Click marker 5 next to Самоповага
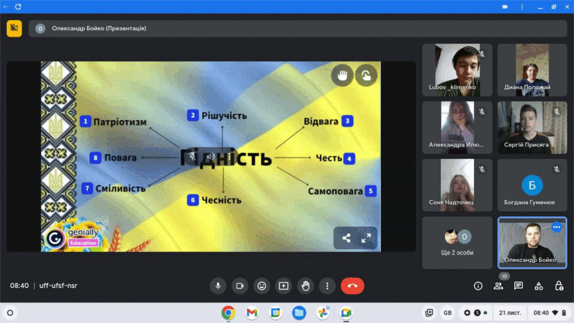 371,191
